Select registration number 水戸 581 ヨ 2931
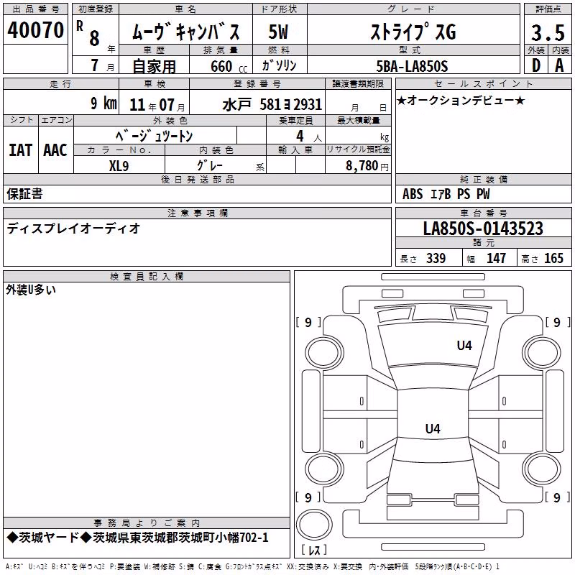 272,105
